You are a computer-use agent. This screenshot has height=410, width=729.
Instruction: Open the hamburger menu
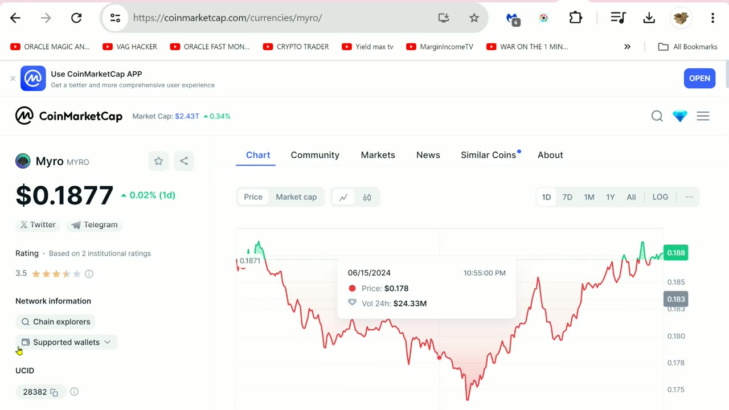(x=703, y=116)
